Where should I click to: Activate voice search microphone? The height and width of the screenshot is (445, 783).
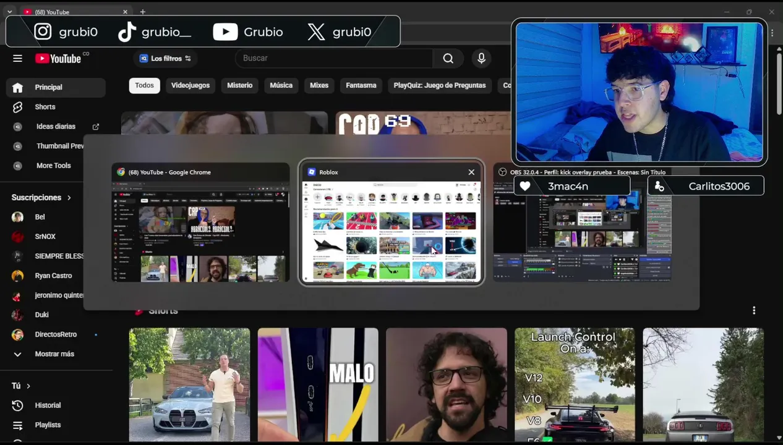(x=481, y=58)
